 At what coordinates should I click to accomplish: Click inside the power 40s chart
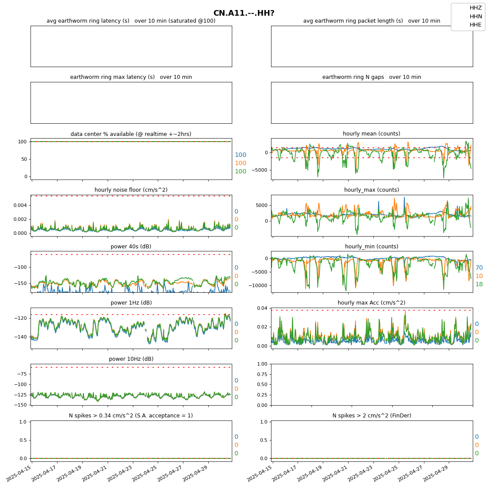131,272
